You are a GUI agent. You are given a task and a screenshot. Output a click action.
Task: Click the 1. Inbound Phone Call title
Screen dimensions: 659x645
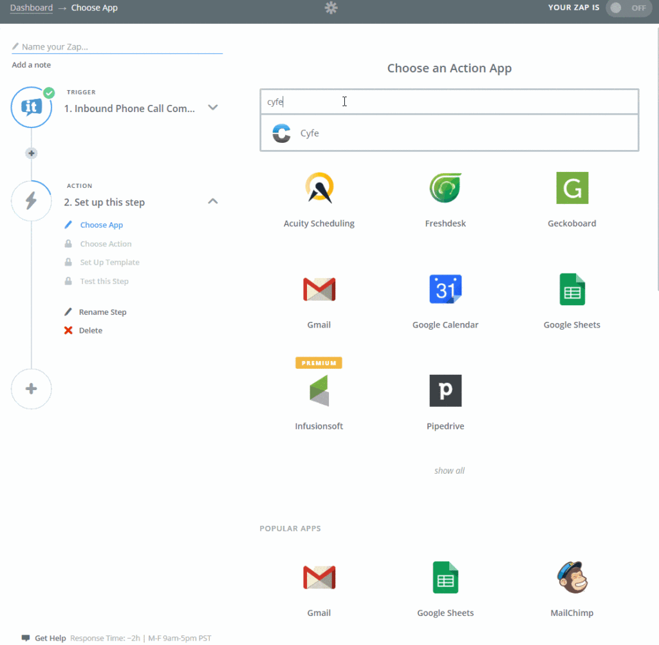[x=129, y=109]
